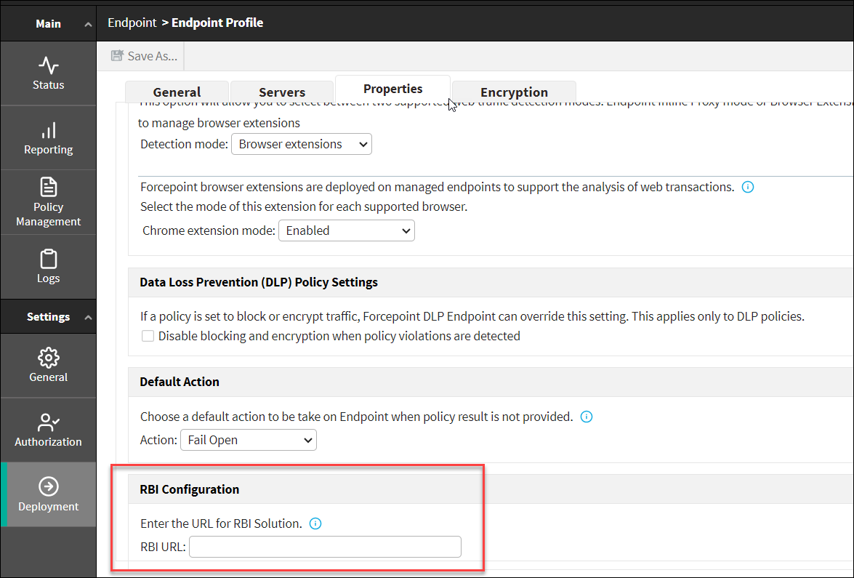Open the Detection mode dropdown

tap(301, 144)
